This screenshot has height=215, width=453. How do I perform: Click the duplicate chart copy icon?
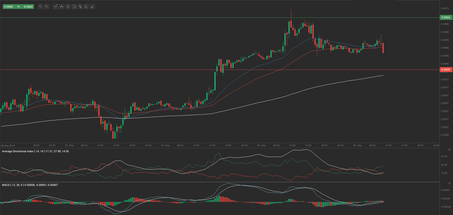click(80, 7)
